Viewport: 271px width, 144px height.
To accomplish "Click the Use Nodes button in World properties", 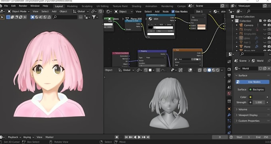I will click(x=252, y=82).
